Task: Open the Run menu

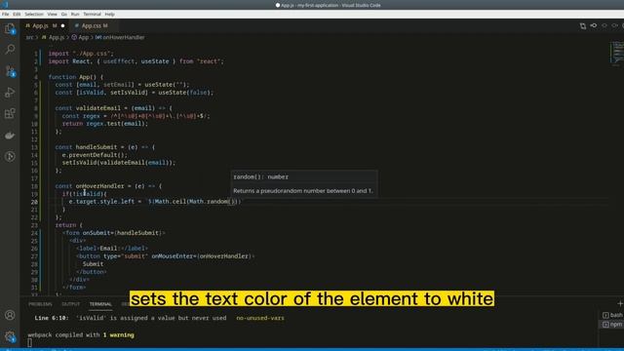Action: (75, 14)
